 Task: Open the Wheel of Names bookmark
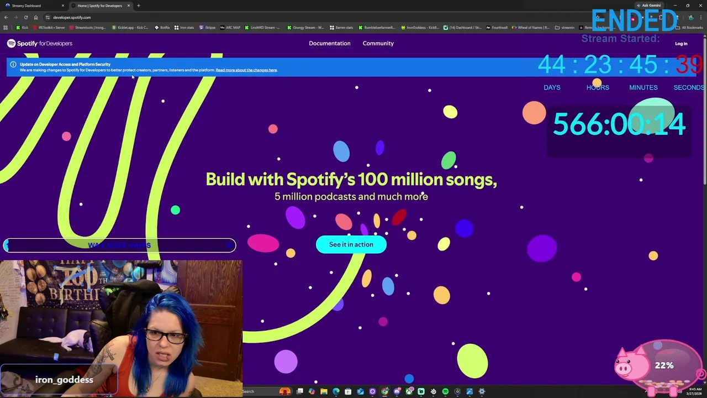pyautogui.click(x=530, y=27)
